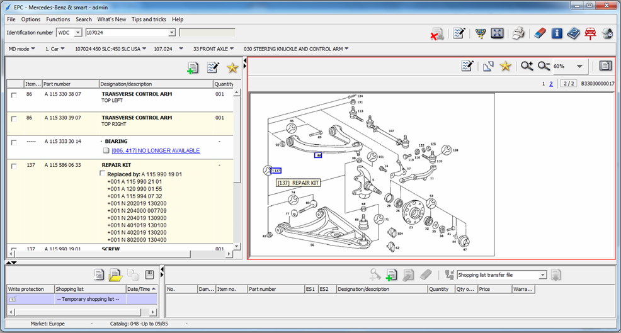Viewport: 621px width, 333px height.
Task: Click the favorites star in illustration toolbar
Action: click(x=505, y=66)
